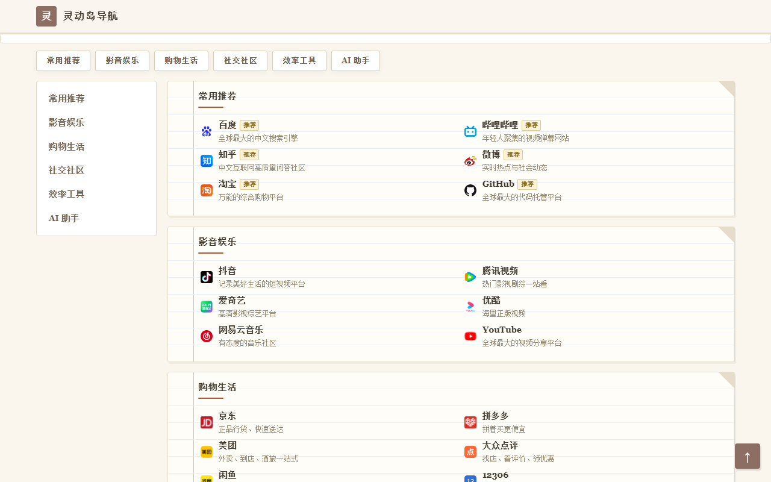
Task: Click the Bilibili TV icon
Action: (x=470, y=131)
